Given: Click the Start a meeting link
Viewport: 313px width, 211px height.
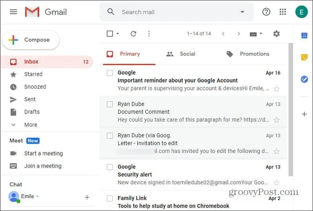Looking at the screenshot, I should [43, 153].
